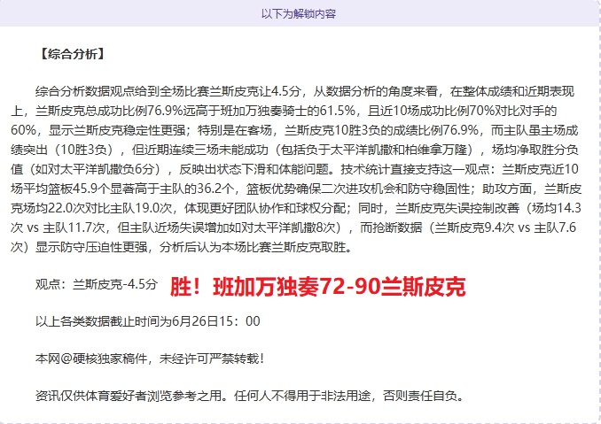Click the final paragraph line ending '兰斯皮克取胜。'
The width and height of the screenshot is (601, 424).
182,247
